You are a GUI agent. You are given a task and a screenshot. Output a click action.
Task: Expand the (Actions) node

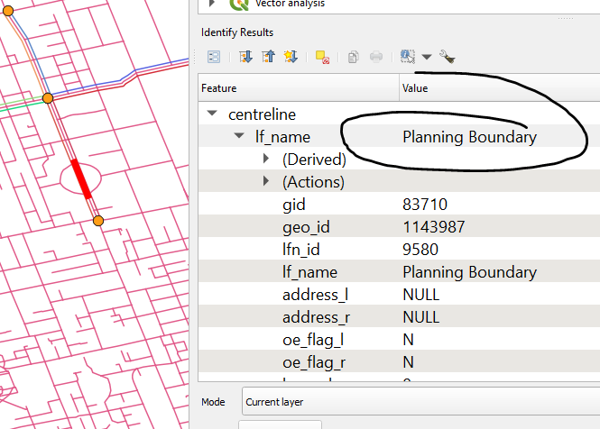pyautogui.click(x=266, y=181)
